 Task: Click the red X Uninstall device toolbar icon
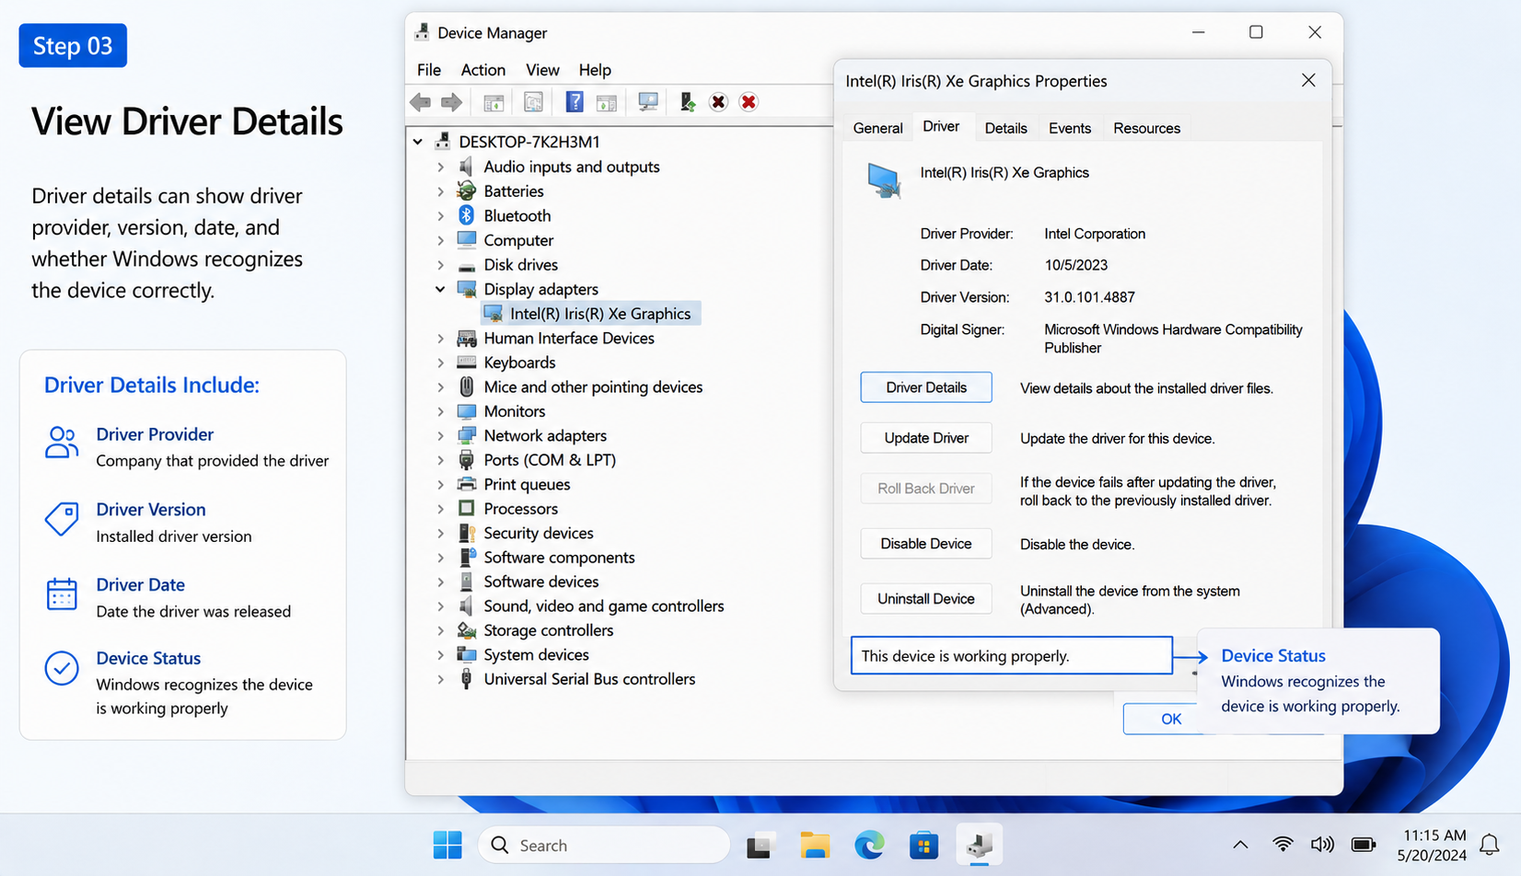749,102
